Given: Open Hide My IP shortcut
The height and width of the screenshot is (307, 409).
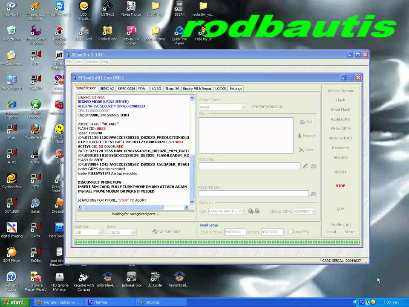Looking at the screenshot, I should (x=203, y=33).
